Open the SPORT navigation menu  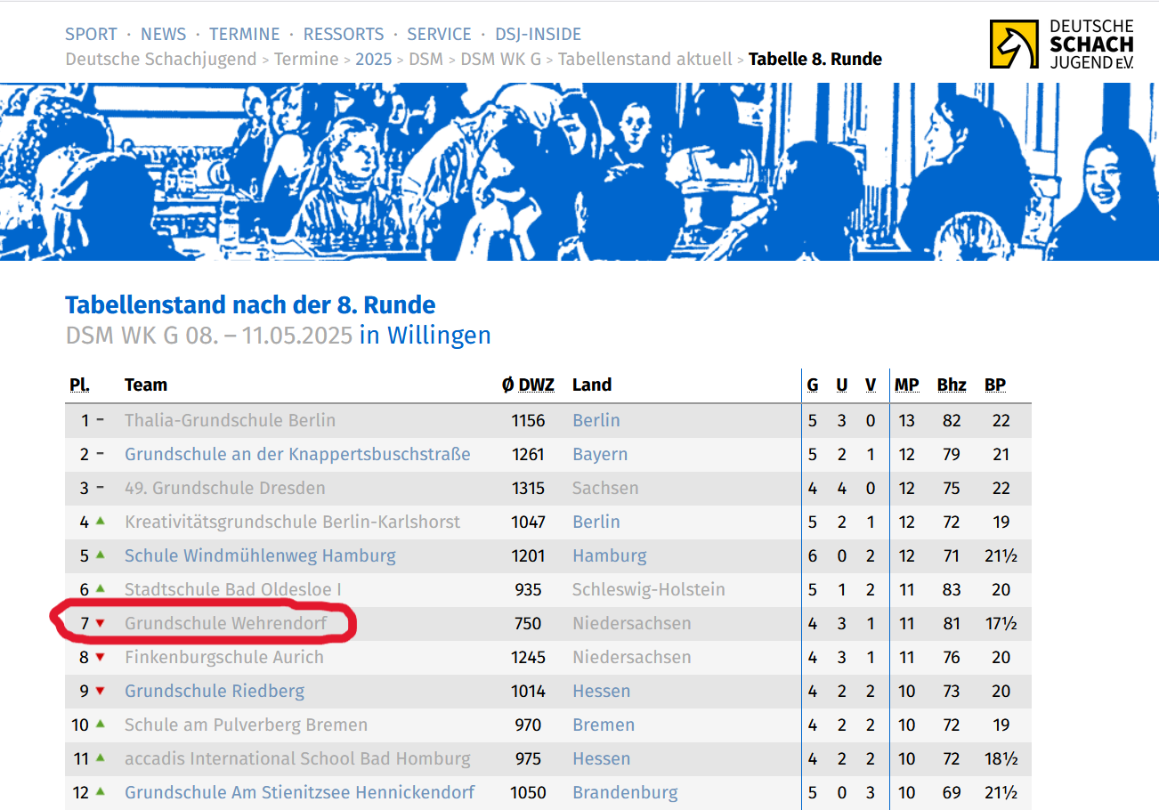tap(91, 35)
